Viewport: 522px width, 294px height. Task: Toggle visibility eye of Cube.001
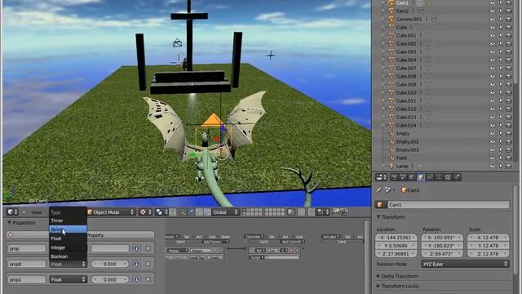(493, 35)
